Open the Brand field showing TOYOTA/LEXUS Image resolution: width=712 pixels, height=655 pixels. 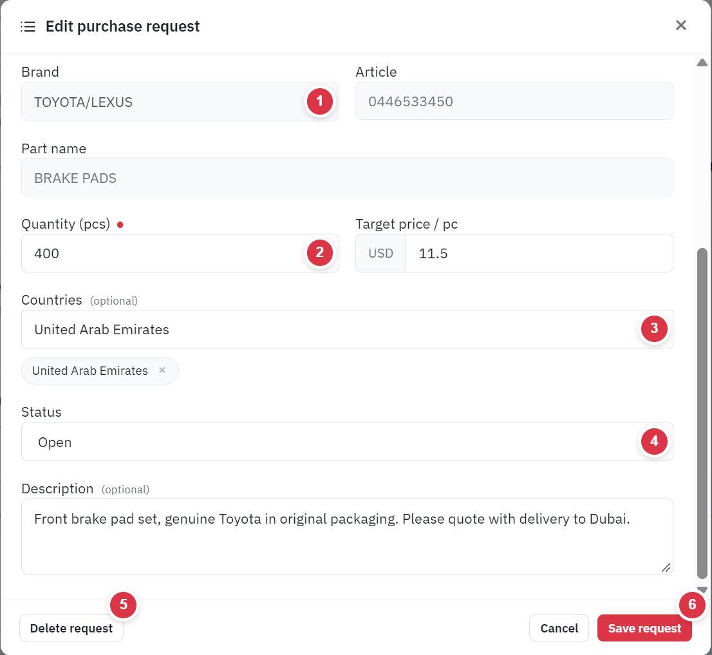pyautogui.click(x=180, y=101)
